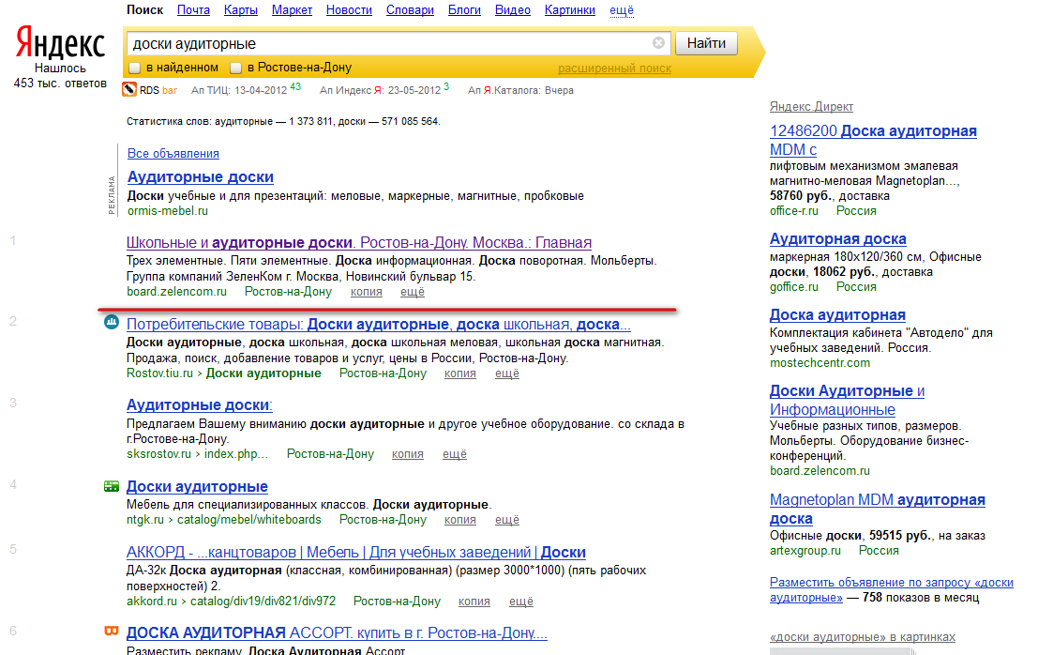Open "Magnetoplan MDM аудиторная доска" ad

[877, 510]
